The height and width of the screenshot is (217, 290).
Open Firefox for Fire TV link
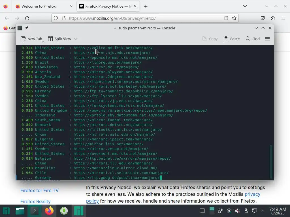tap(39, 190)
